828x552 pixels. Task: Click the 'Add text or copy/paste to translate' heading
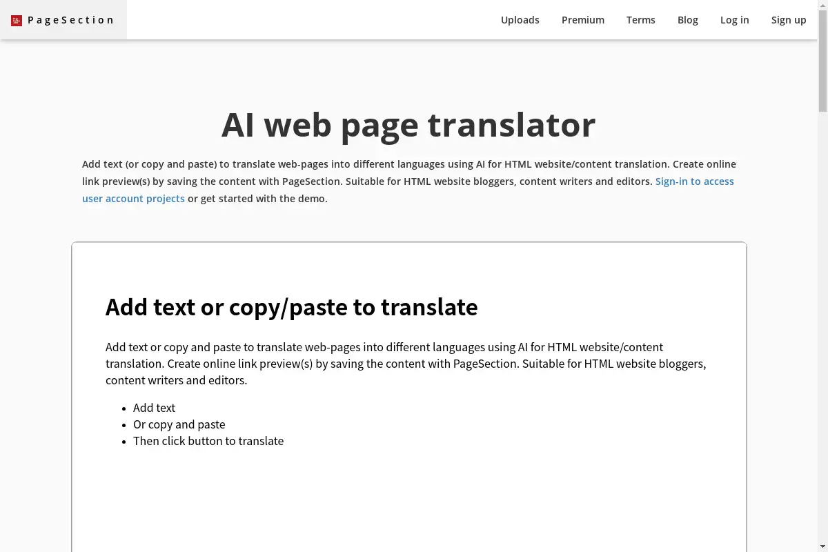pos(291,307)
